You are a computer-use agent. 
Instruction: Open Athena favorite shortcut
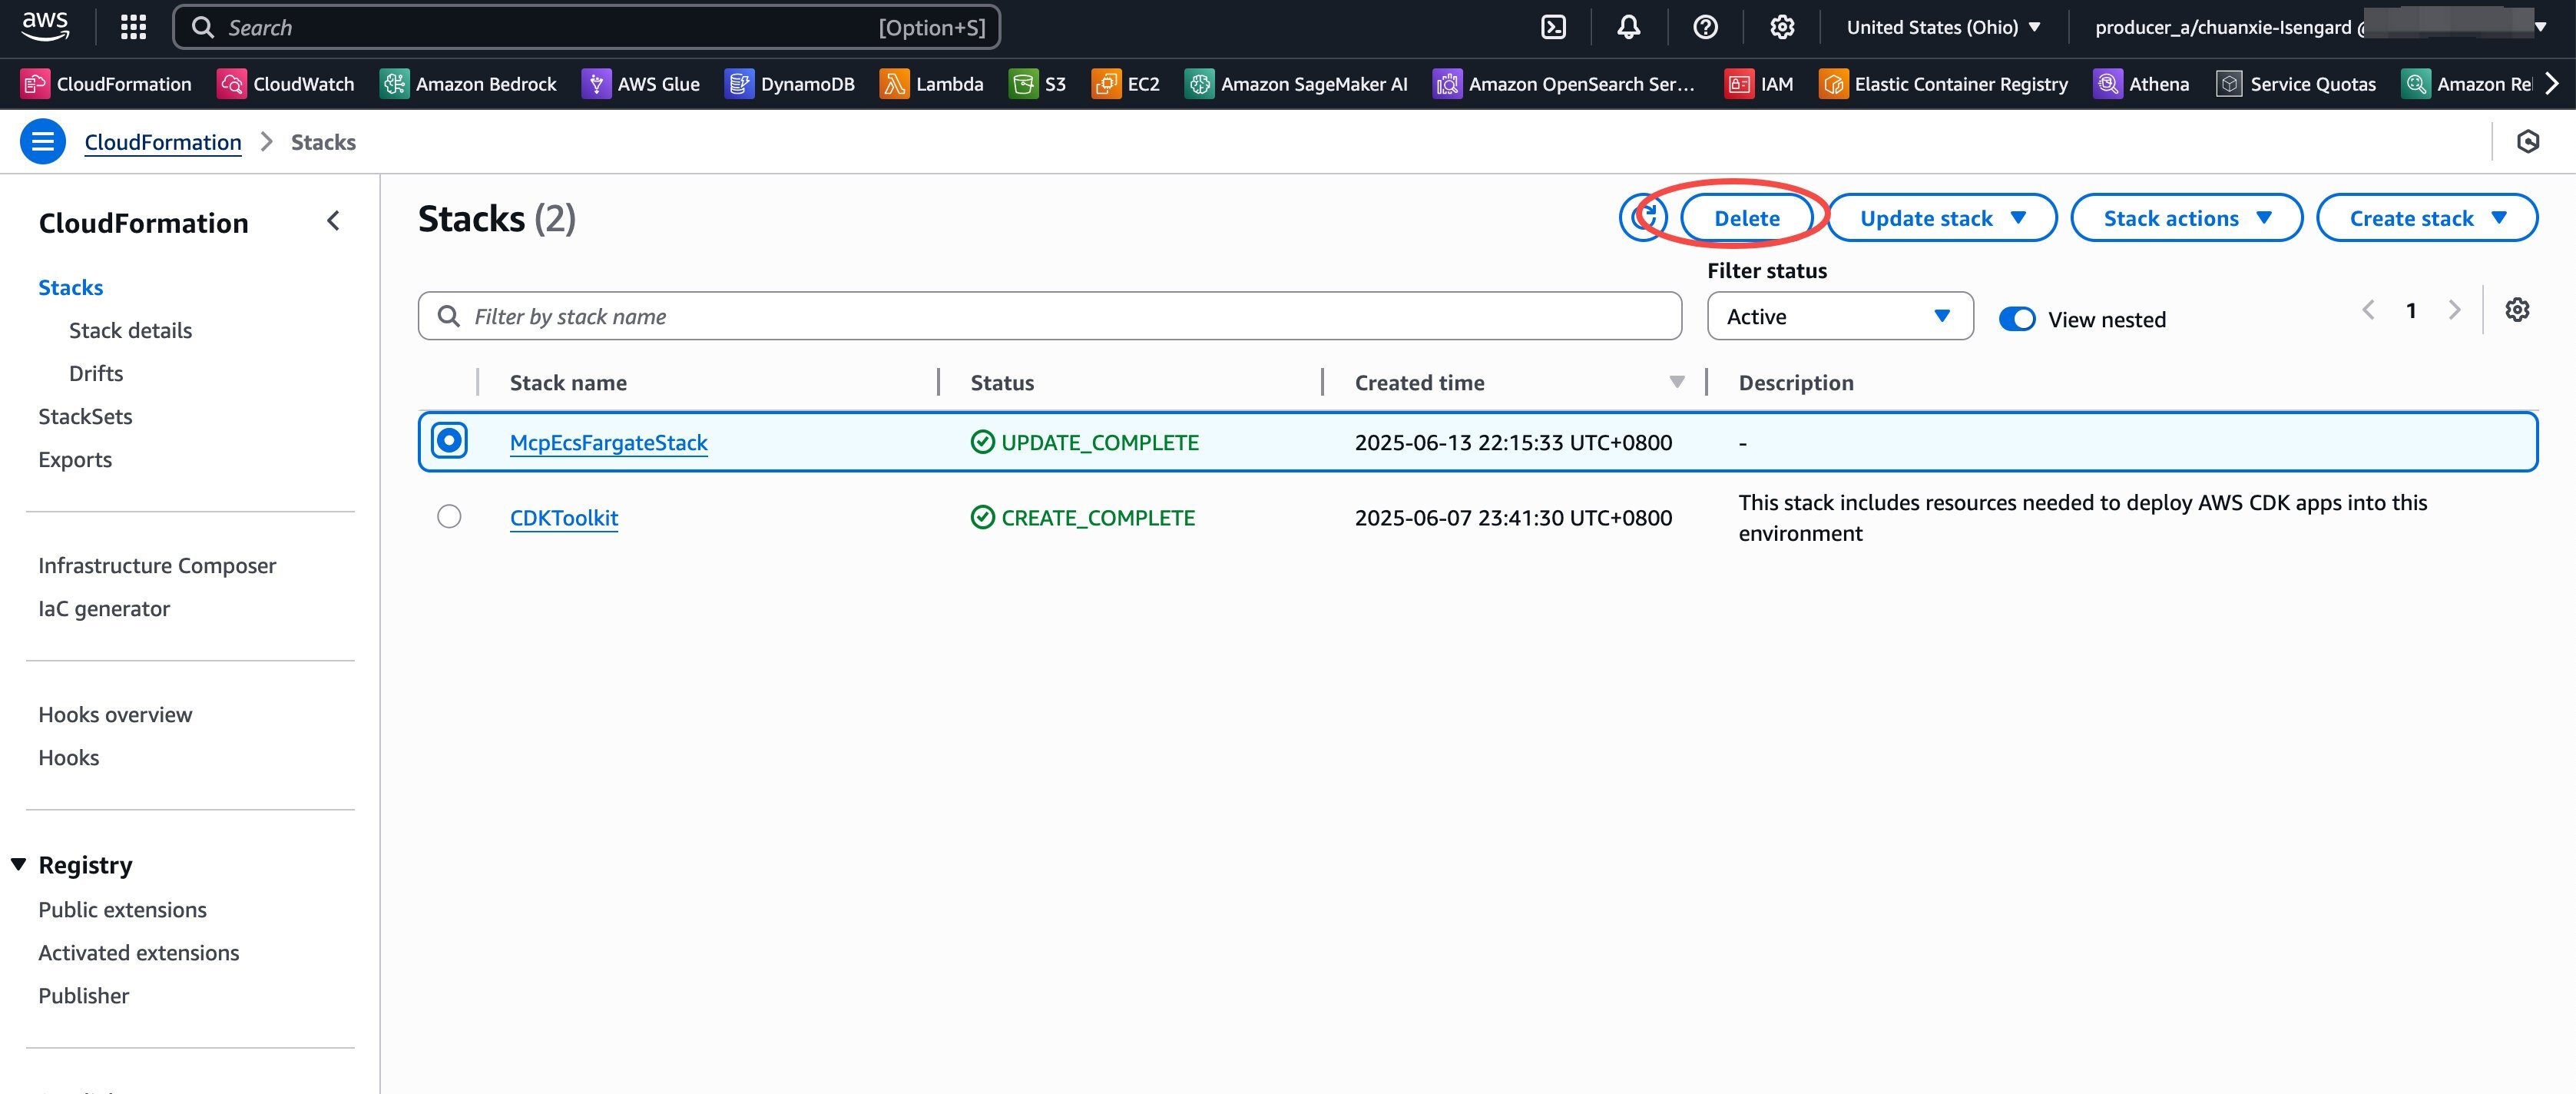pyautogui.click(x=2141, y=84)
